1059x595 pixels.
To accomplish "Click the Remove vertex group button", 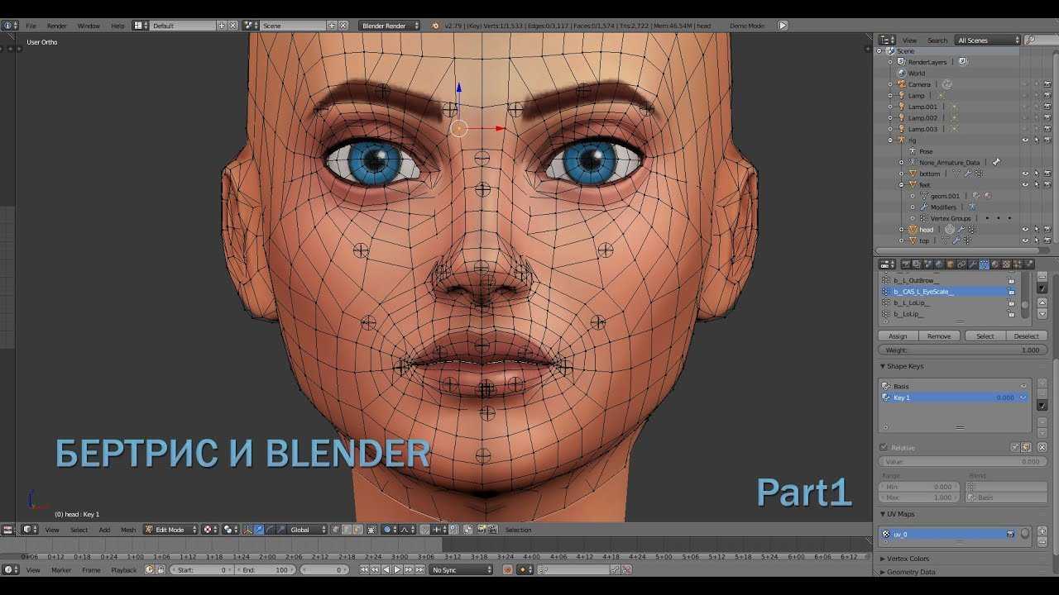I will click(x=939, y=336).
